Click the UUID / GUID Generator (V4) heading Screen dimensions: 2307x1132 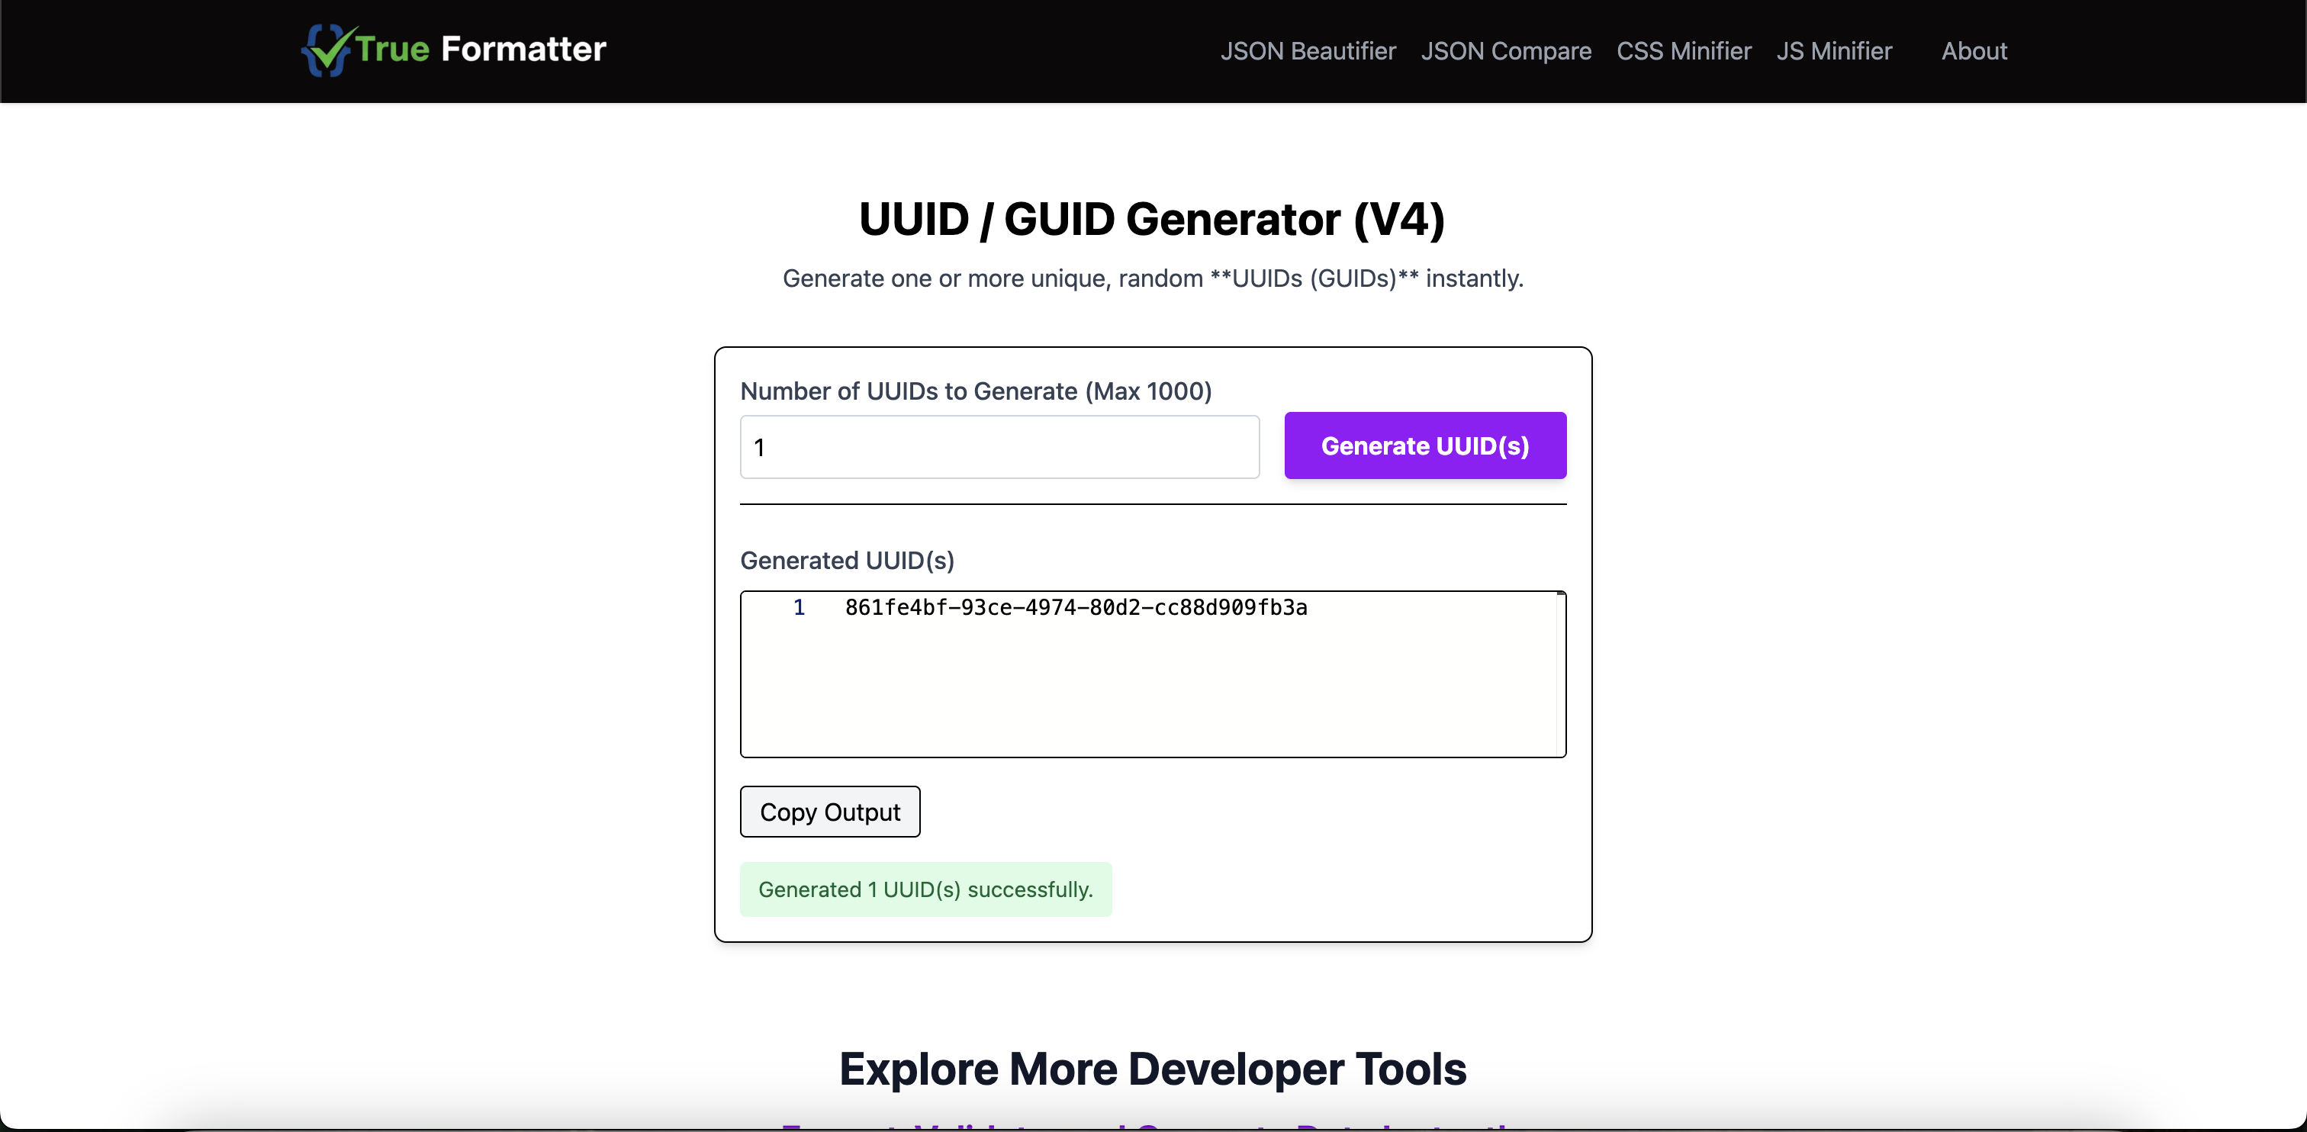coord(1152,220)
